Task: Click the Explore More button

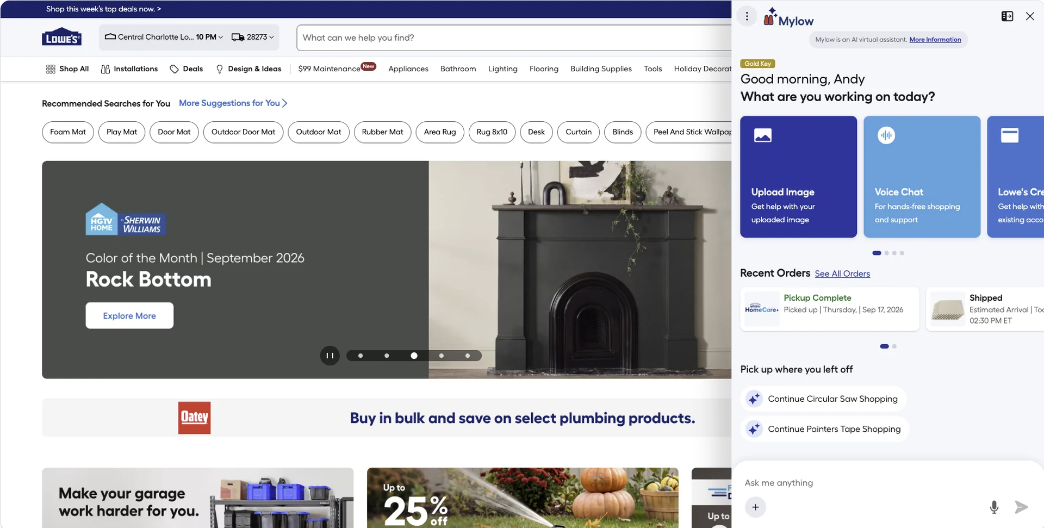Action: pyautogui.click(x=129, y=315)
